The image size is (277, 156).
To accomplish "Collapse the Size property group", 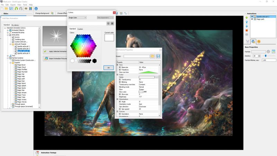I will point(117,64).
